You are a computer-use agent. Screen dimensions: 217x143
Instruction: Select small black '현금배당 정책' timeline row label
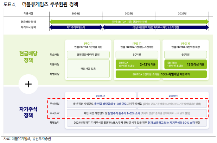(28, 21)
